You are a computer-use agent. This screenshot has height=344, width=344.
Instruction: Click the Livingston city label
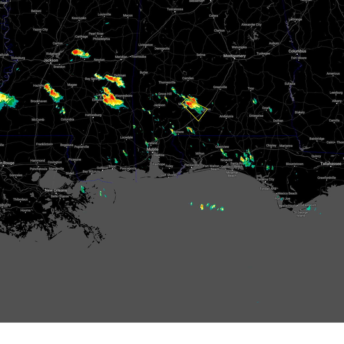[146, 45]
